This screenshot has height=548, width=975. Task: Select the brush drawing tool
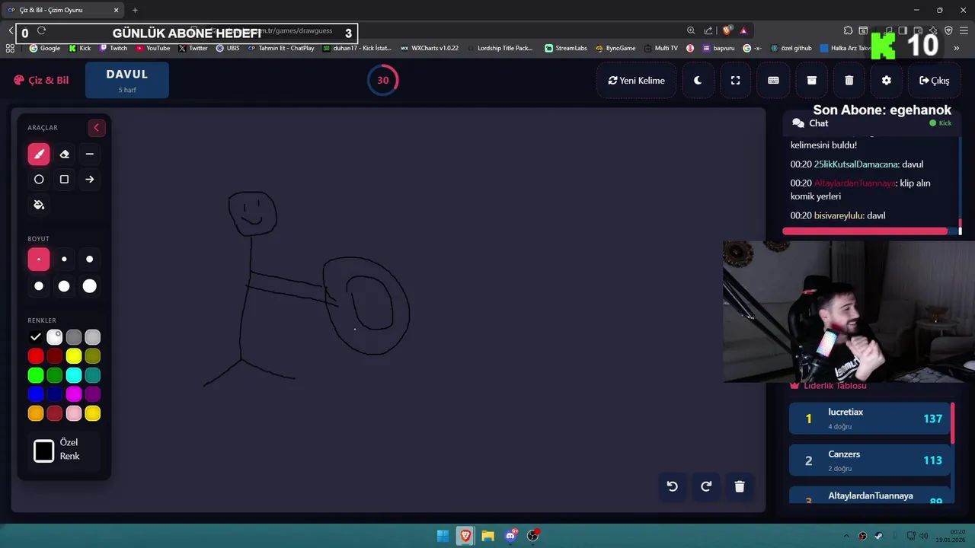point(39,154)
